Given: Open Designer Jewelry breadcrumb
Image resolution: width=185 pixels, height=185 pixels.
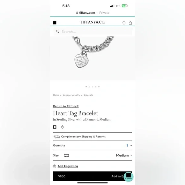Looking at the screenshot, I should [x=71, y=95].
